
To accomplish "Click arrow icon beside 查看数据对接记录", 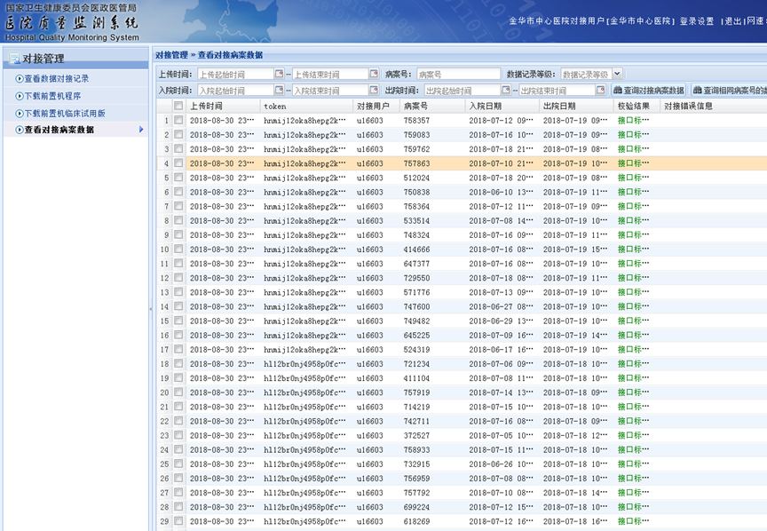I will pos(20,79).
